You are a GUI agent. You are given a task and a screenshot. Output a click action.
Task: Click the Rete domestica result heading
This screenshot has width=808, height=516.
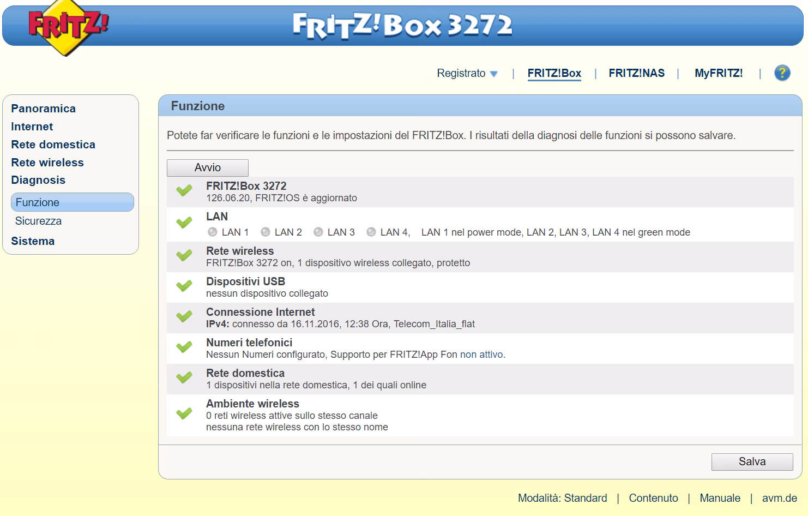[245, 373]
